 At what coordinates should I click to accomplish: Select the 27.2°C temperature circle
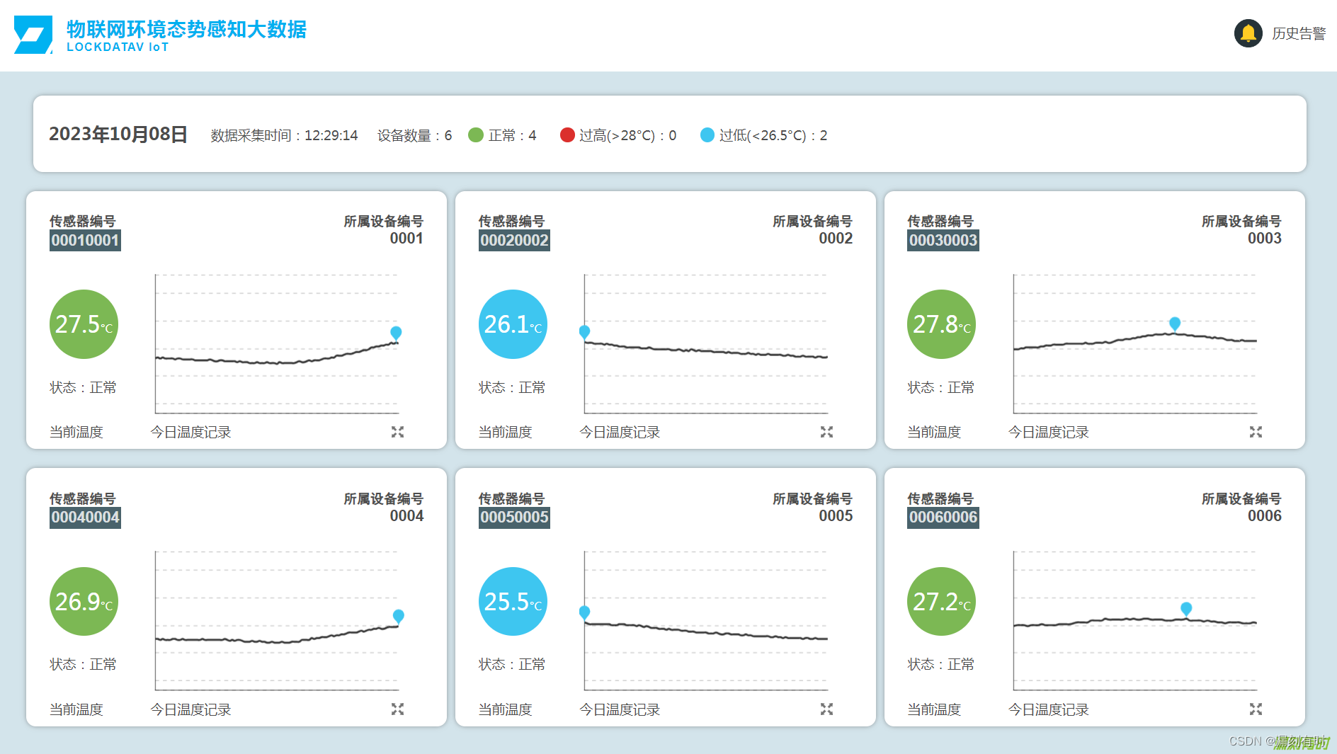coord(942,601)
